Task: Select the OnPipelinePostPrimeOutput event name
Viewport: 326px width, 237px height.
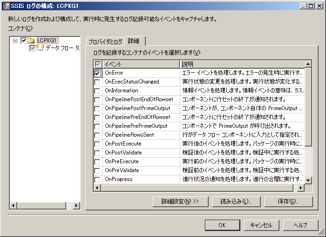Action: click(137, 108)
